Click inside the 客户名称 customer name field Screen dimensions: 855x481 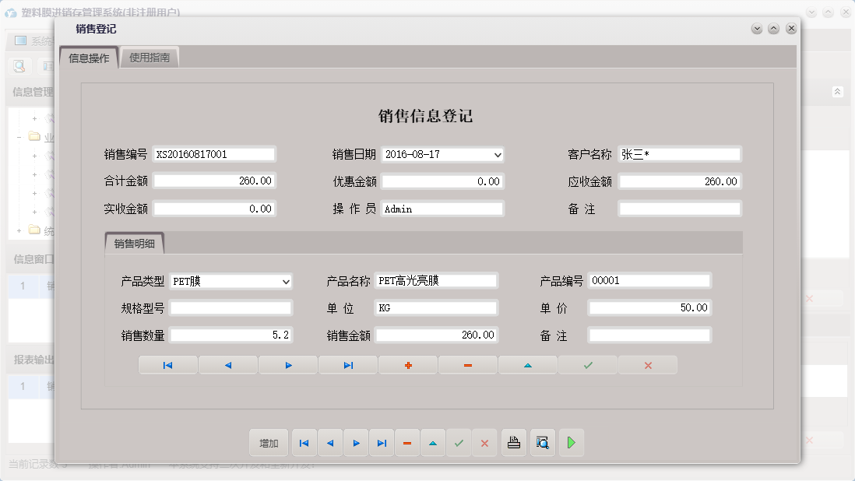tap(680, 153)
